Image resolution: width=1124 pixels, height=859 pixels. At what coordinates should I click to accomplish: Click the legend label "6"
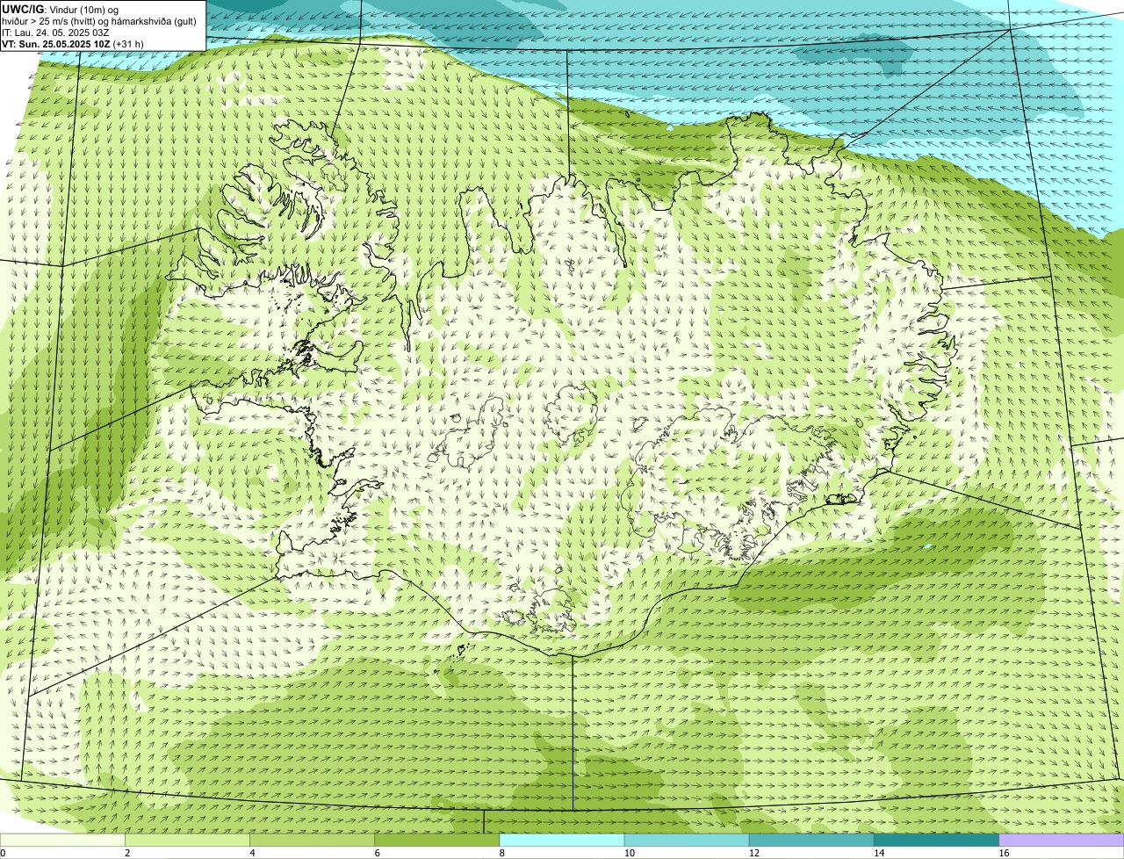pyautogui.click(x=377, y=853)
